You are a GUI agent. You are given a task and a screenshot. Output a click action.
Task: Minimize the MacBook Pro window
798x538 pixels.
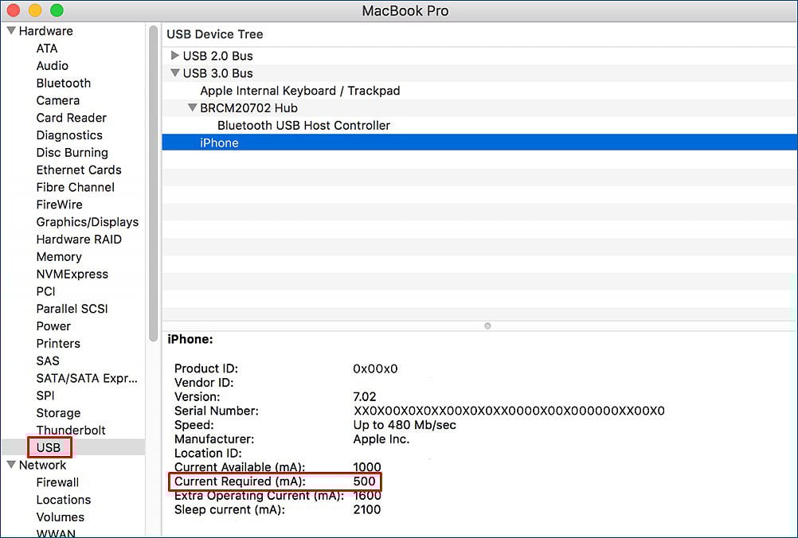(x=35, y=10)
